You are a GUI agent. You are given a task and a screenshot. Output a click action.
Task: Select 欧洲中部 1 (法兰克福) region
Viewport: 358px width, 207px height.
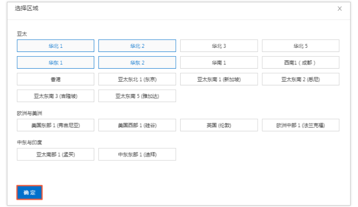coord(300,125)
